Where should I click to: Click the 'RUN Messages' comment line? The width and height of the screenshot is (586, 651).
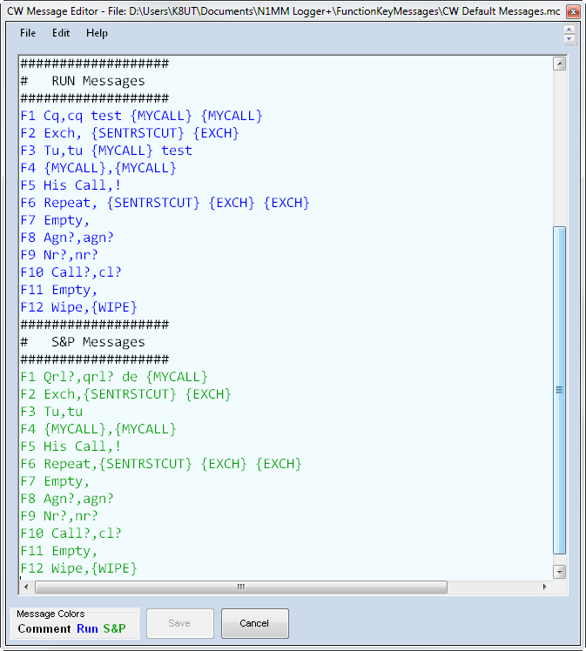pos(83,81)
